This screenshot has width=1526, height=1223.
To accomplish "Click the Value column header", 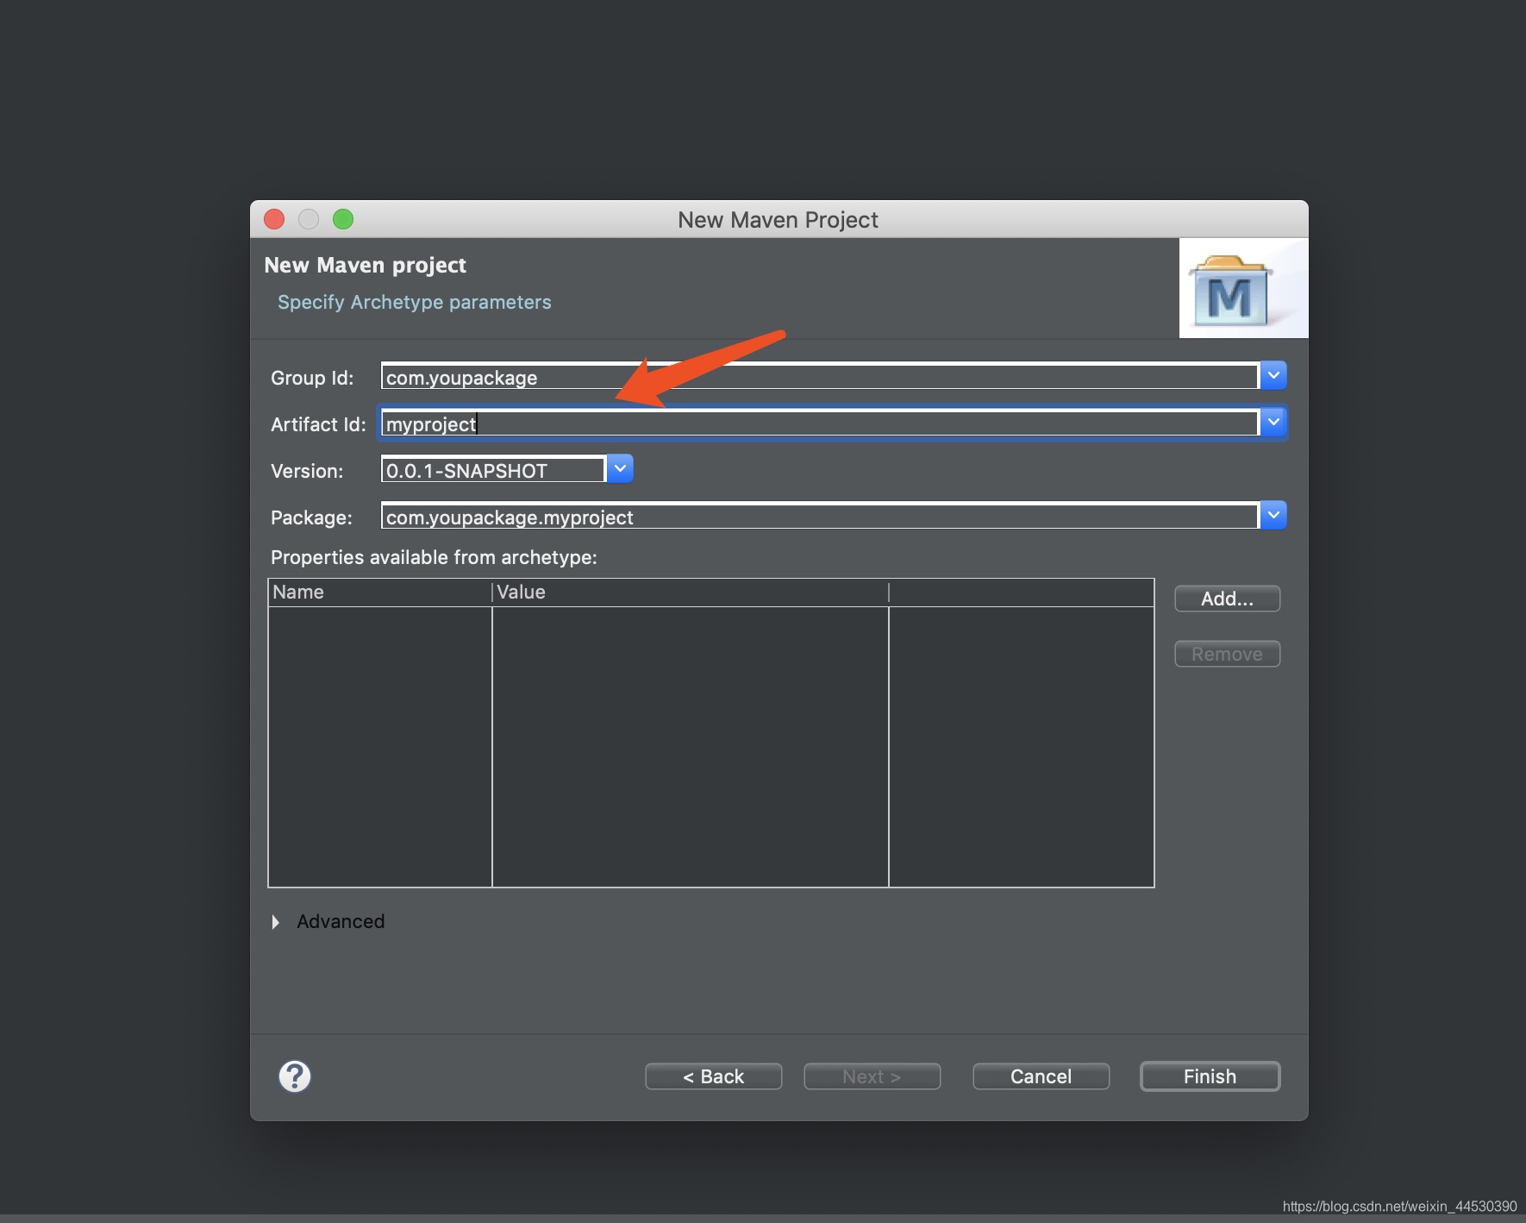I will click(690, 593).
